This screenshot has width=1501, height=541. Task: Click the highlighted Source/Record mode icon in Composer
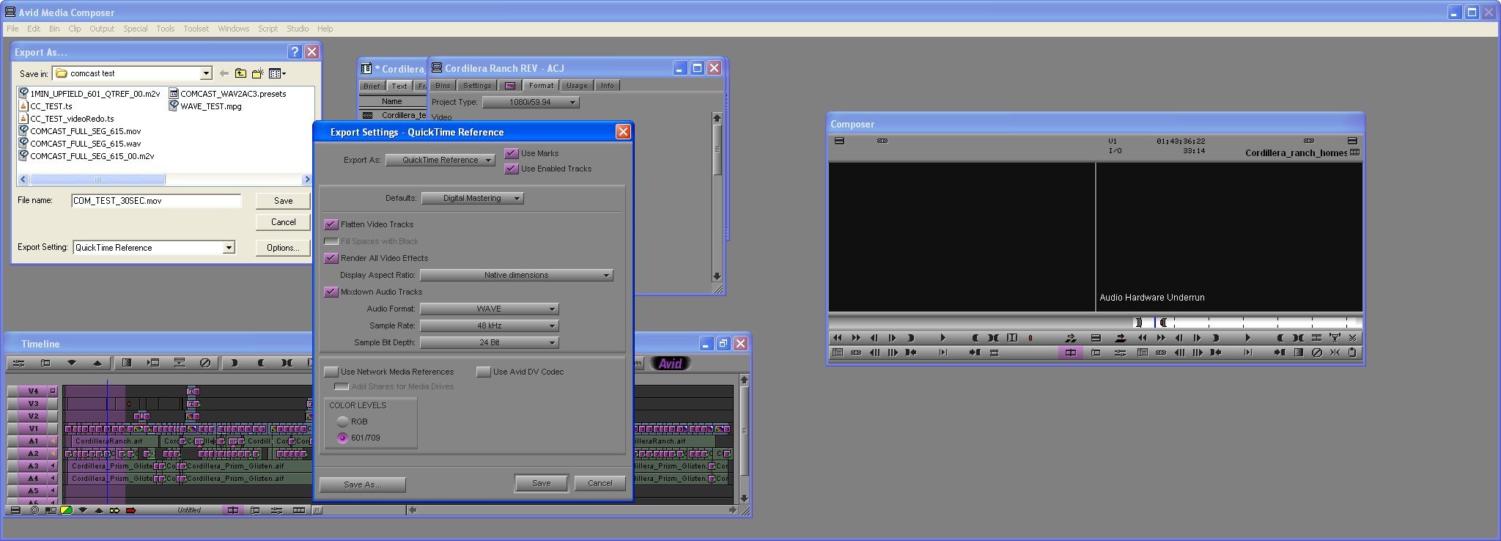coord(1071,353)
